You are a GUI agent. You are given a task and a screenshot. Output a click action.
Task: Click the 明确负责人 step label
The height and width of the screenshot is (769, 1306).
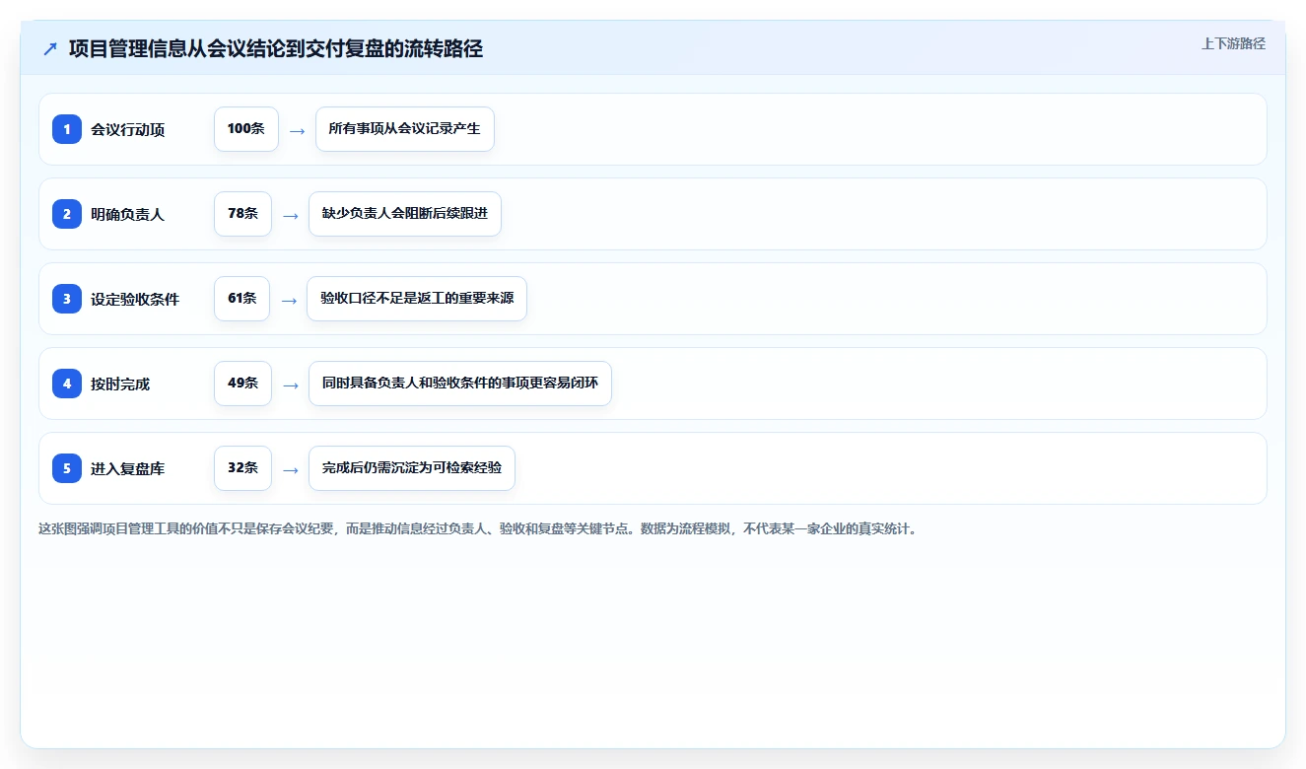coord(127,214)
